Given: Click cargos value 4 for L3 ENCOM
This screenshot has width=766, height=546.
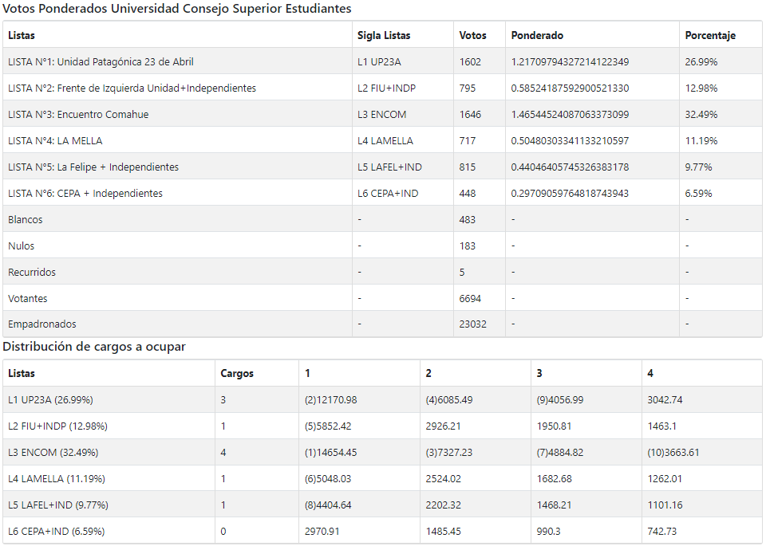Looking at the screenshot, I should (x=223, y=453).
